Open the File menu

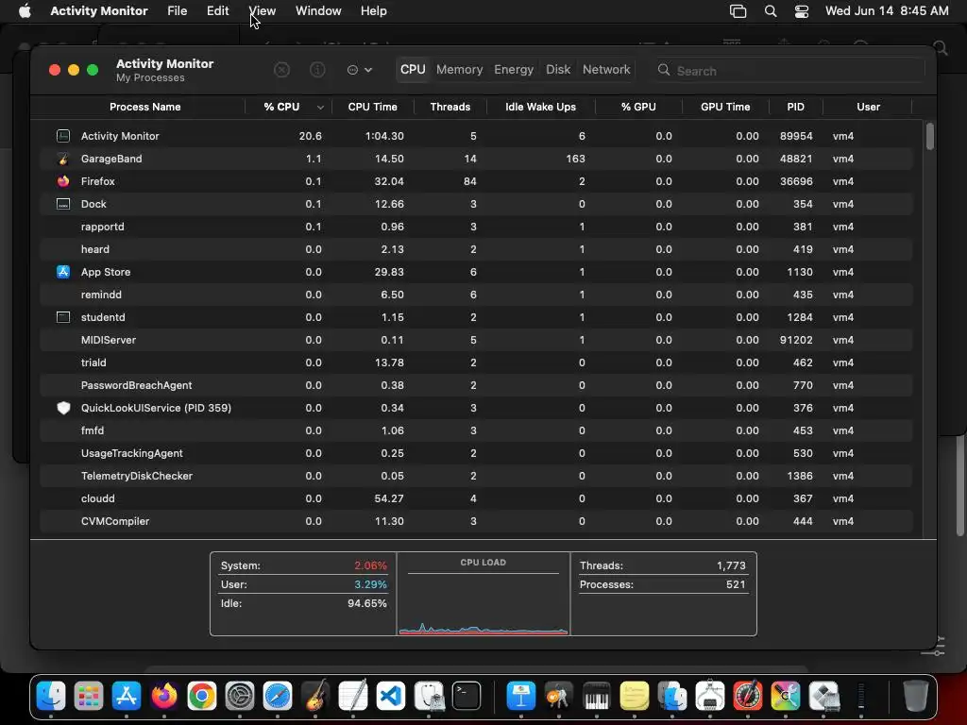click(x=177, y=11)
